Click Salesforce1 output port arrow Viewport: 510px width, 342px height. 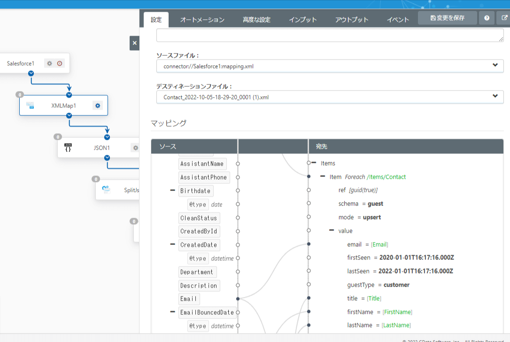point(31,73)
